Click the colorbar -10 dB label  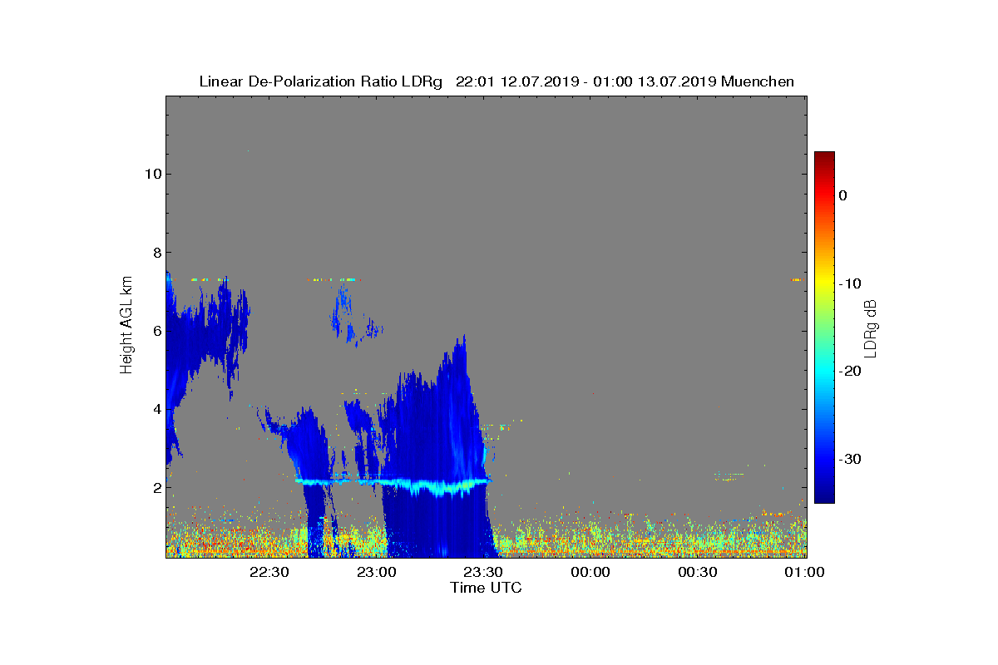point(849,283)
